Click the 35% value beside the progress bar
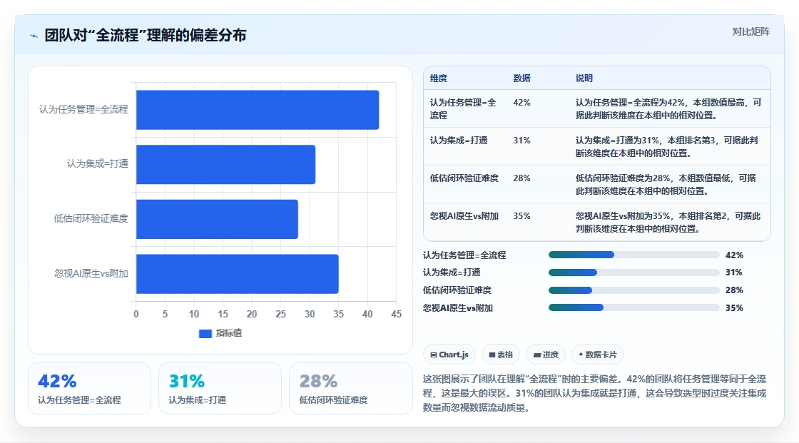 tap(734, 308)
